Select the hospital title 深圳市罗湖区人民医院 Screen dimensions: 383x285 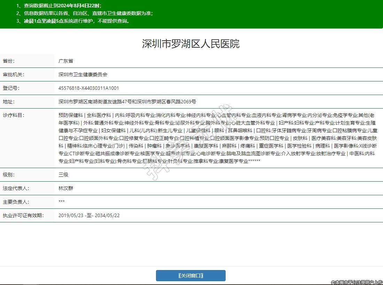tap(191, 44)
